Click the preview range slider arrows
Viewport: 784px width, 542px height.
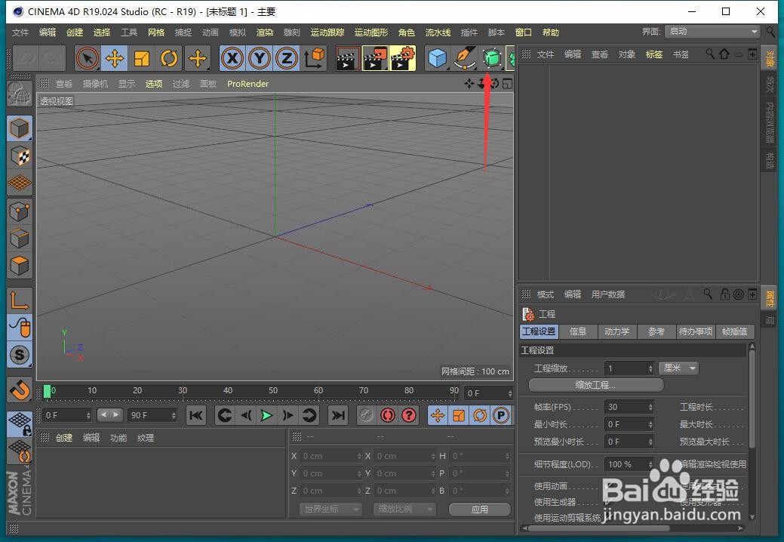tap(109, 414)
